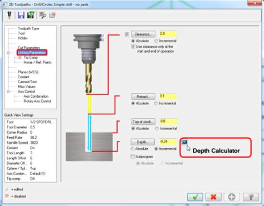This screenshot has width=264, height=206.
Task: Select Absolute for Clearance
Action: coord(133,41)
